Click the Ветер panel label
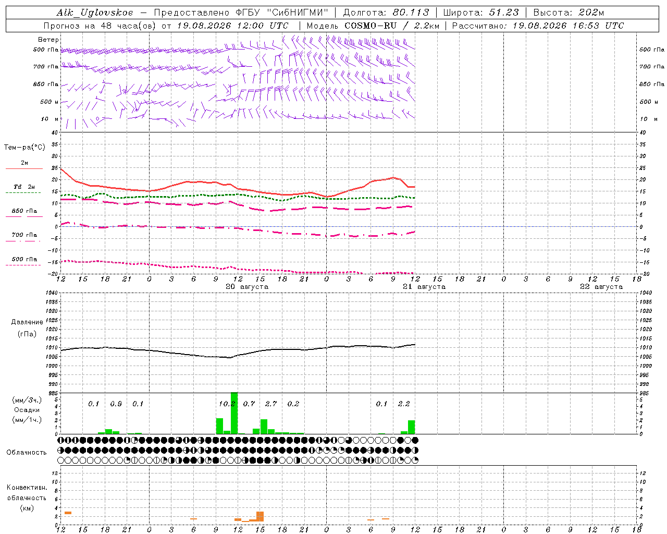This screenshot has height=534, width=667. (48, 40)
